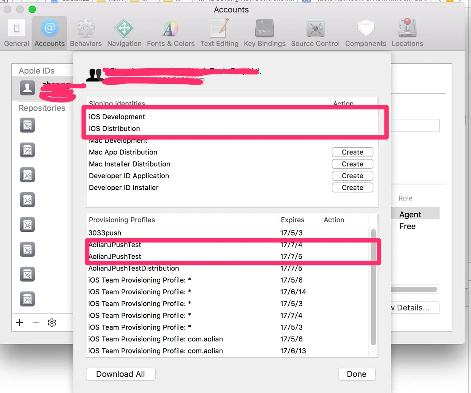Select the Mac App Distribution row

point(232,152)
